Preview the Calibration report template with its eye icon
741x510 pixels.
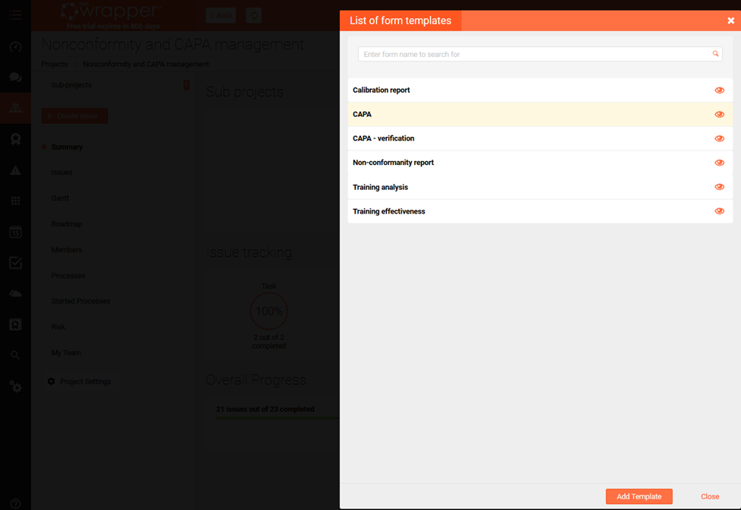tap(719, 90)
